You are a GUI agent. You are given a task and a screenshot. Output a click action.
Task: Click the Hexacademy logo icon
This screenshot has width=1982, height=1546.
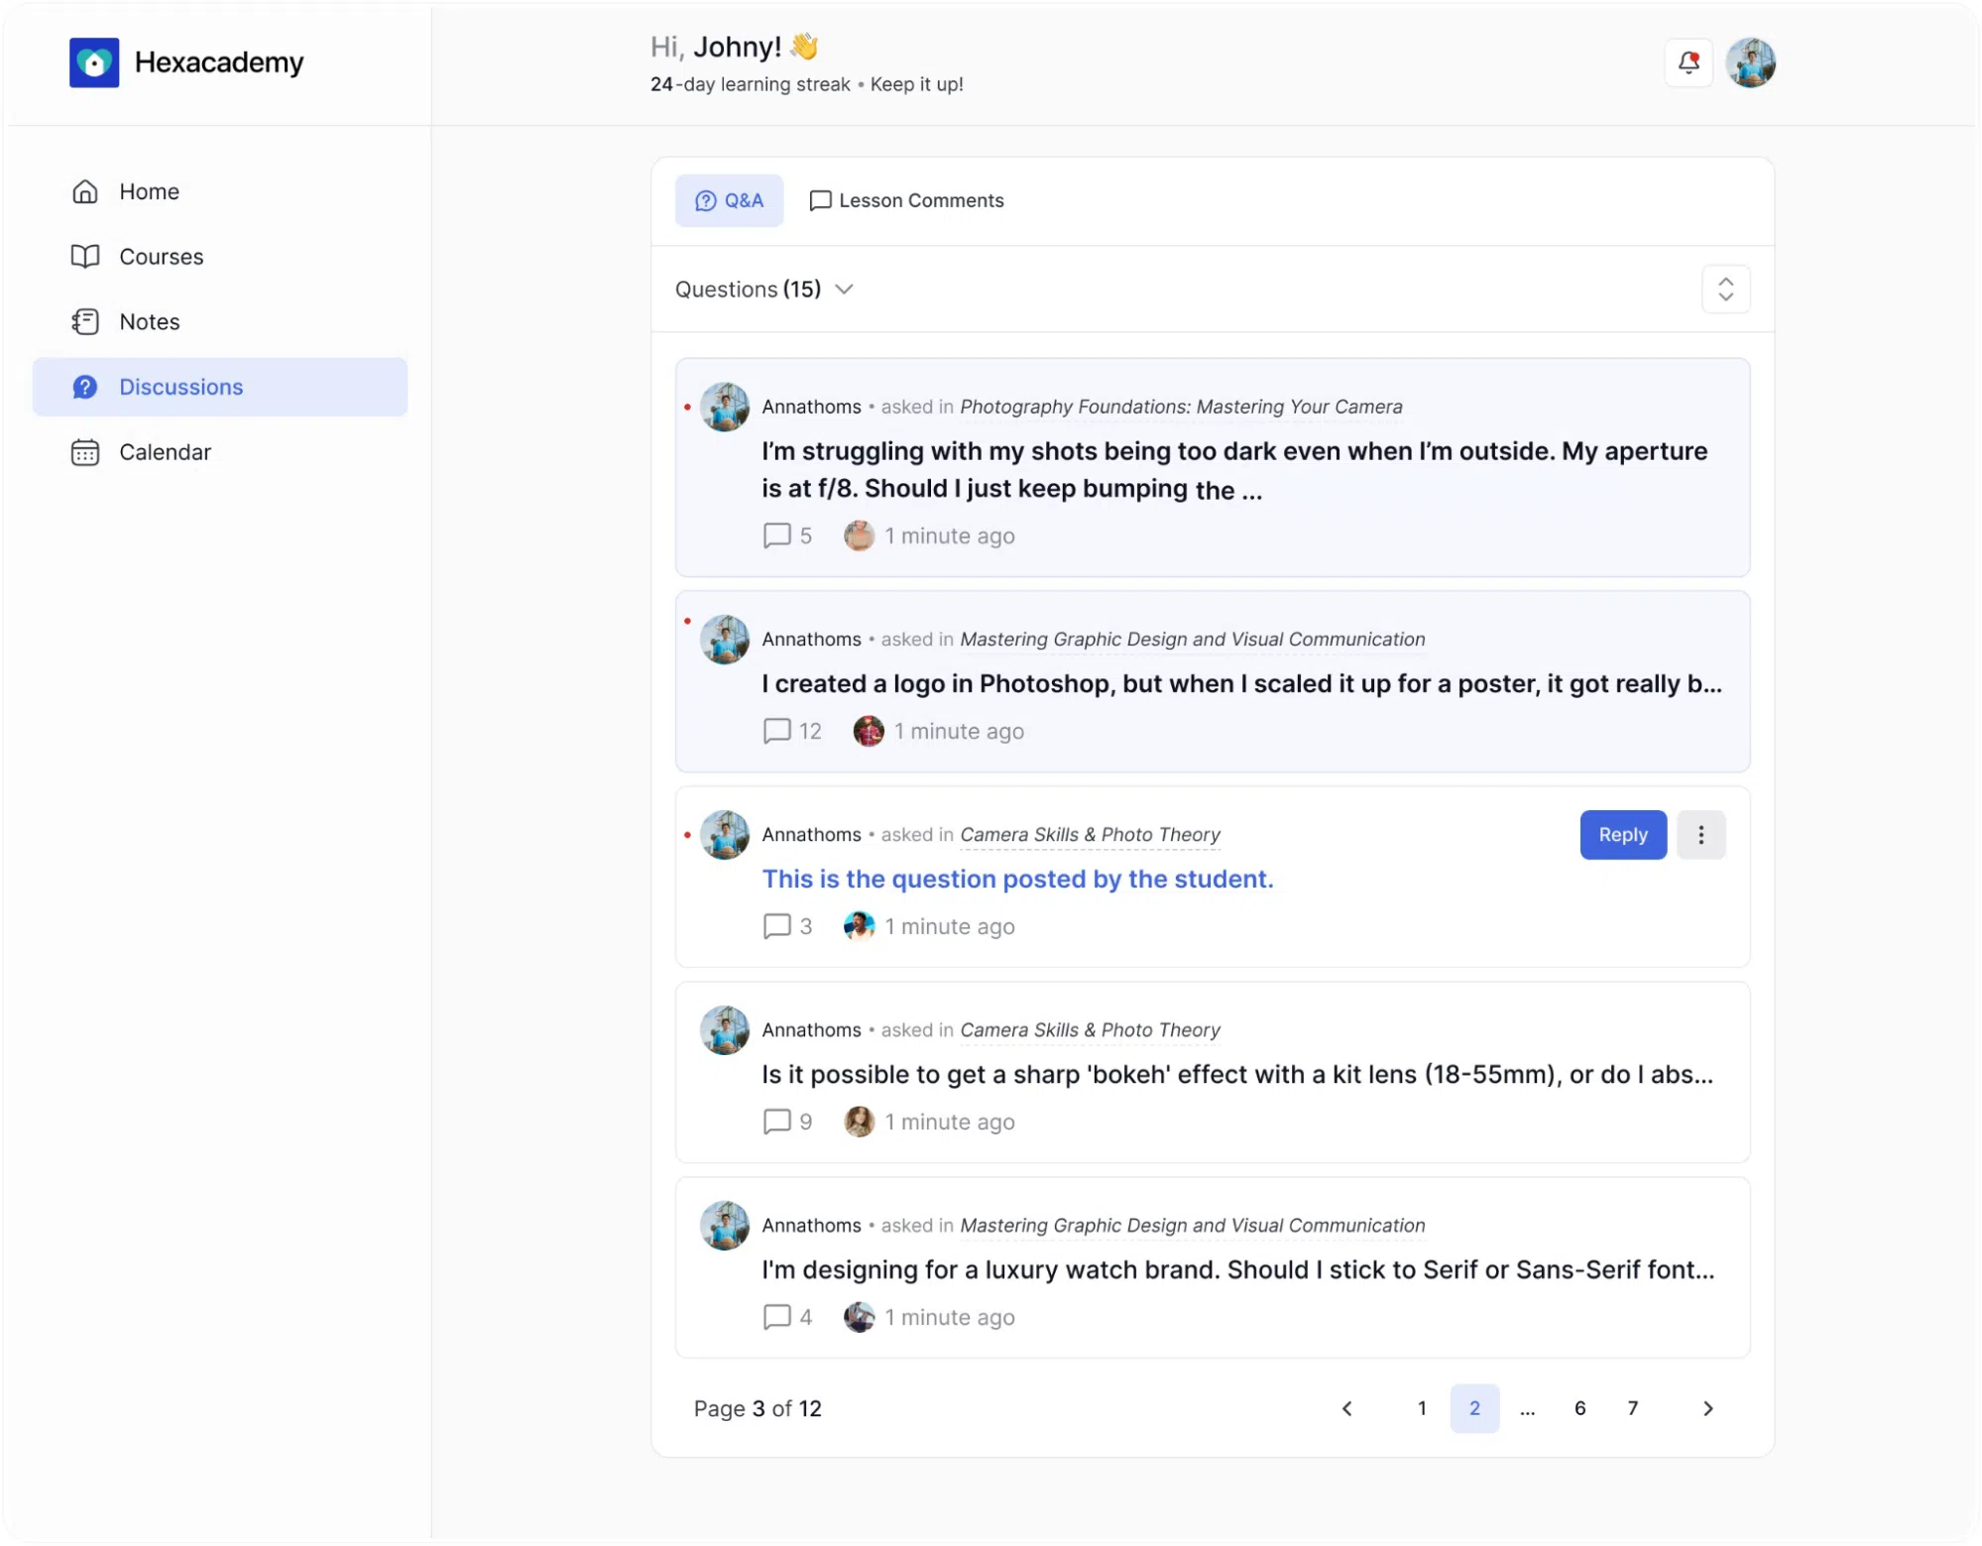94,62
